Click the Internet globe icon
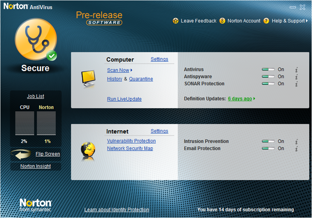Screen dimensions: 312x218 (88, 151)
